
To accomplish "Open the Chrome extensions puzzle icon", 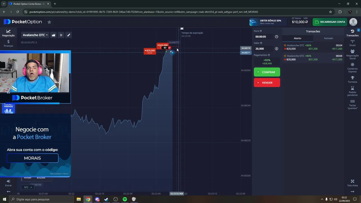I will 340,12.
